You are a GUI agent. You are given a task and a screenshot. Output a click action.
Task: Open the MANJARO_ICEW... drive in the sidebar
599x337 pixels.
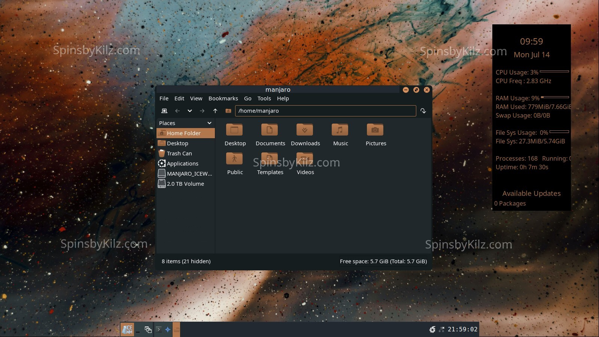click(186, 174)
